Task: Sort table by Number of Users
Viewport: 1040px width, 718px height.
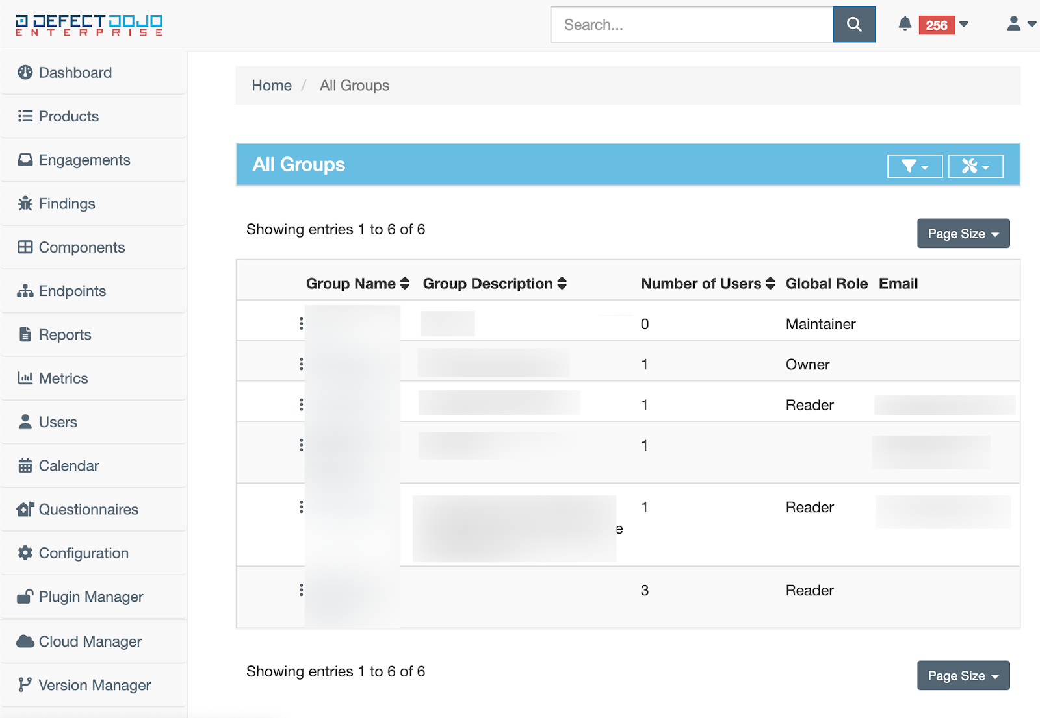Action: [707, 284]
